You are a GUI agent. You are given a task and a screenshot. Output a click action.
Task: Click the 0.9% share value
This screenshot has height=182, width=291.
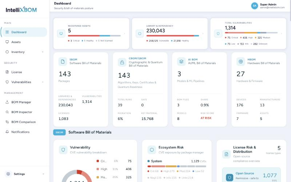point(205,105)
